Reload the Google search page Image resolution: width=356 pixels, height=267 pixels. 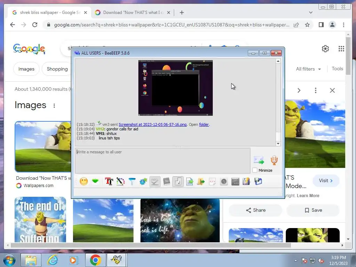click(x=35, y=25)
